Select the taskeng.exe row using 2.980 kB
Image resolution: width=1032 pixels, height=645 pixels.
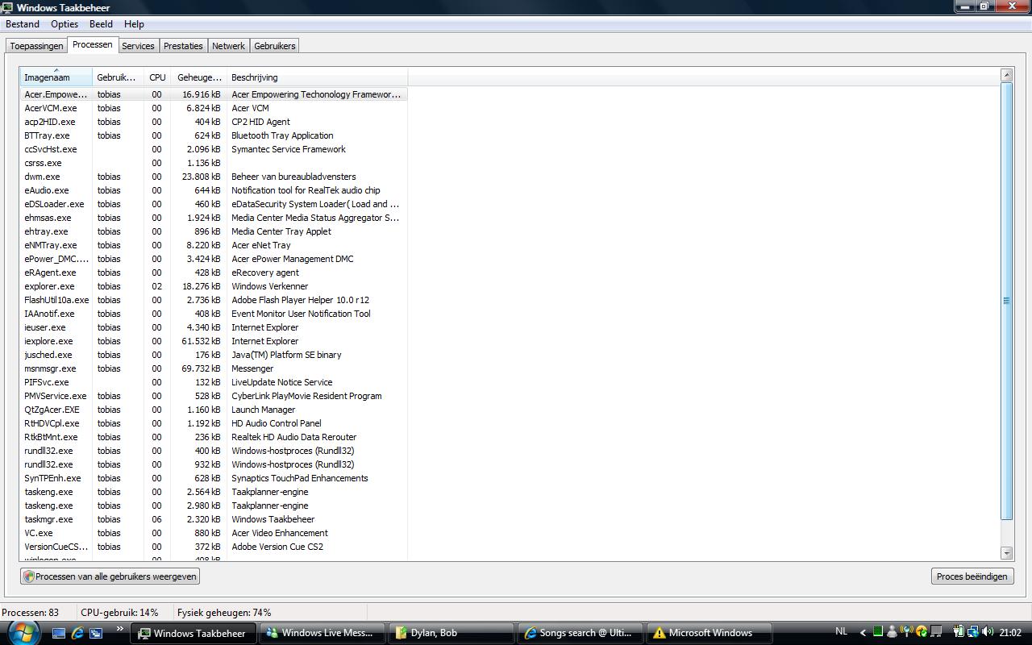[x=214, y=506]
